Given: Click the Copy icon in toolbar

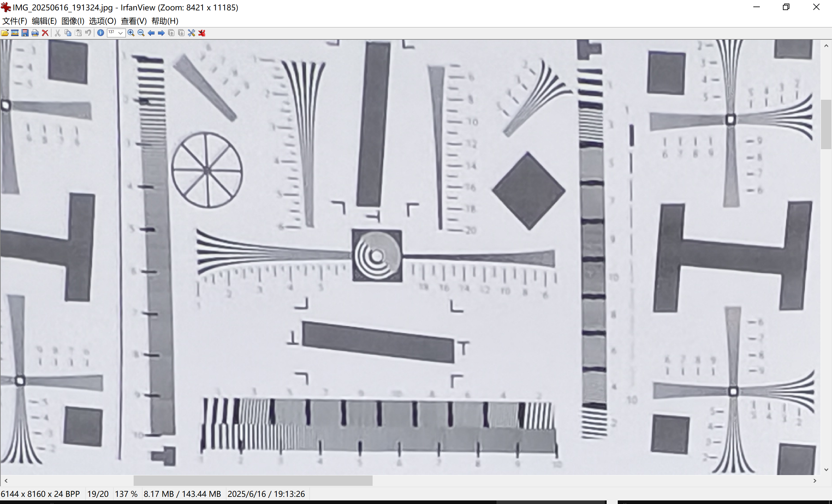Looking at the screenshot, I should (x=68, y=33).
